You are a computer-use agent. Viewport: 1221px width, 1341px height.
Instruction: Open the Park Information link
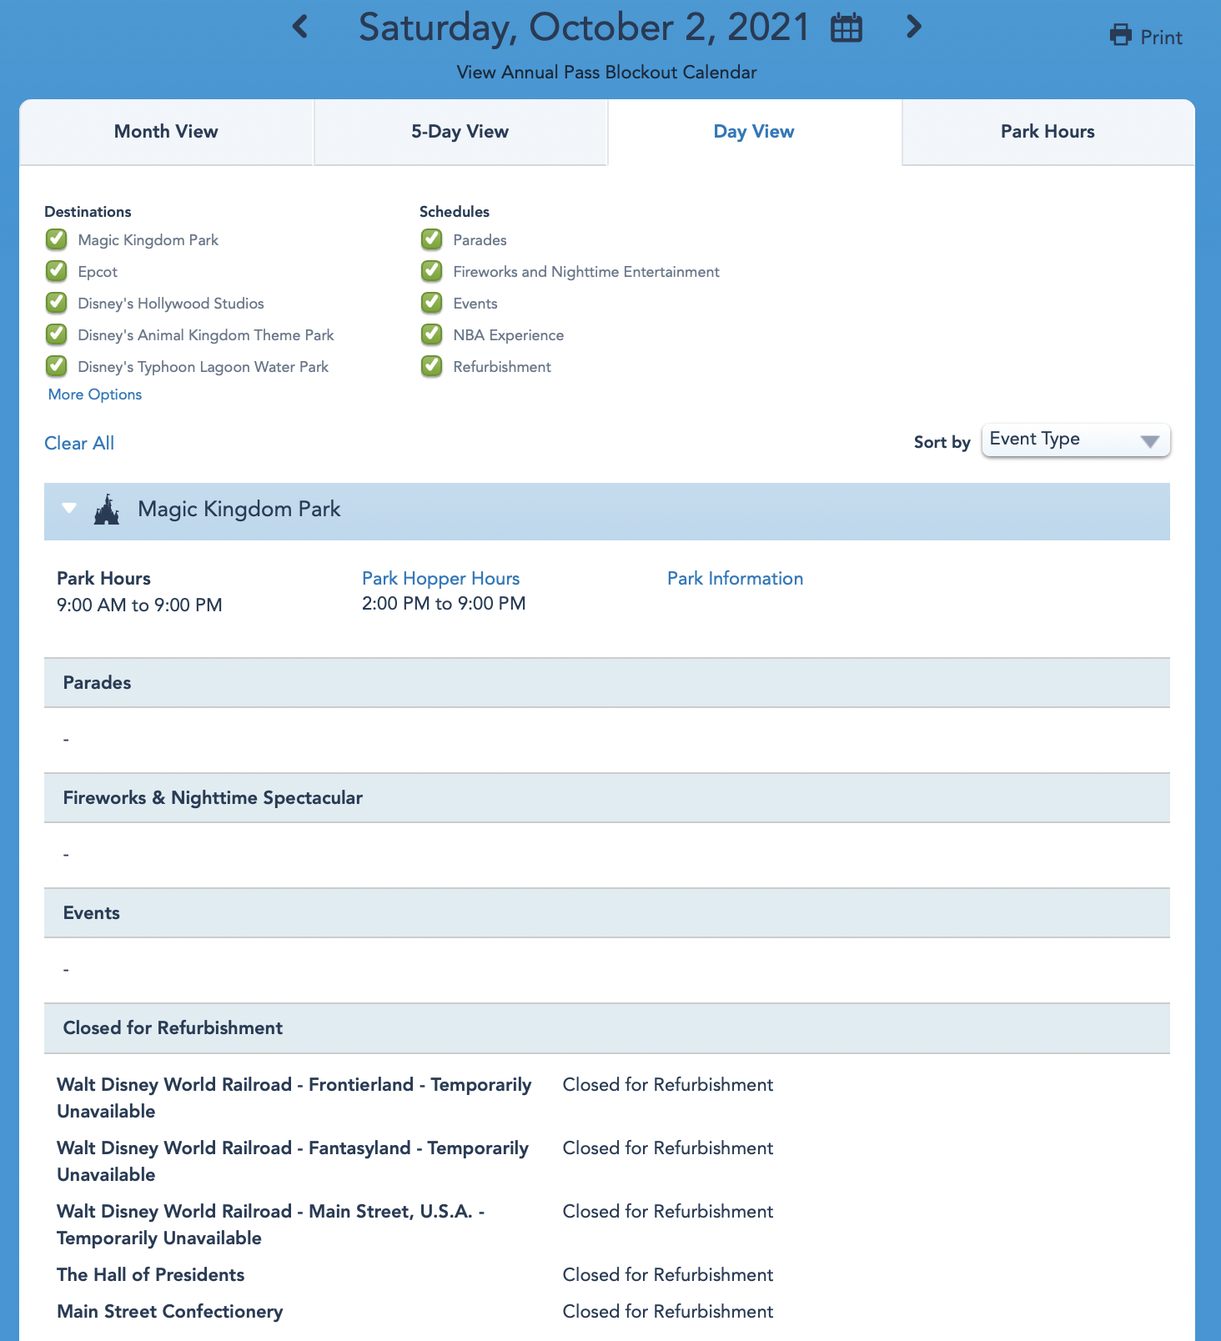click(x=735, y=579)
